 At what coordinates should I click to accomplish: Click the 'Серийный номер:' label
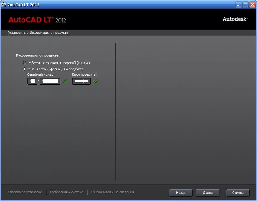(41, 74)
